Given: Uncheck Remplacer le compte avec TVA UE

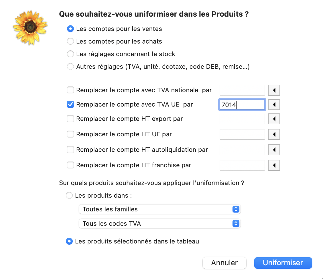Looking at the screenshot, I should [x=70, y=105].
